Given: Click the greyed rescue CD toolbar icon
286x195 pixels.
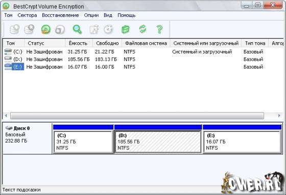Looking at the screenshot, I should [x=109, y=30].
